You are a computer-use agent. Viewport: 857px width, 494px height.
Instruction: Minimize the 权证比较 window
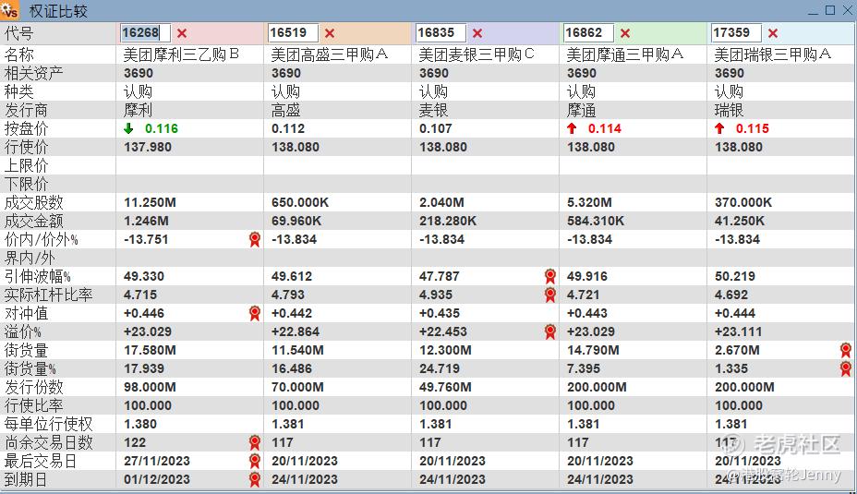point(814,10)
